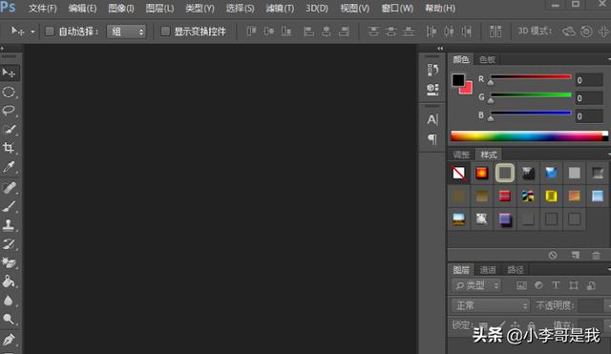Select the Dodge tool
Screen dimensions: 611x354
pyautogui.click(x=9, y=319)
